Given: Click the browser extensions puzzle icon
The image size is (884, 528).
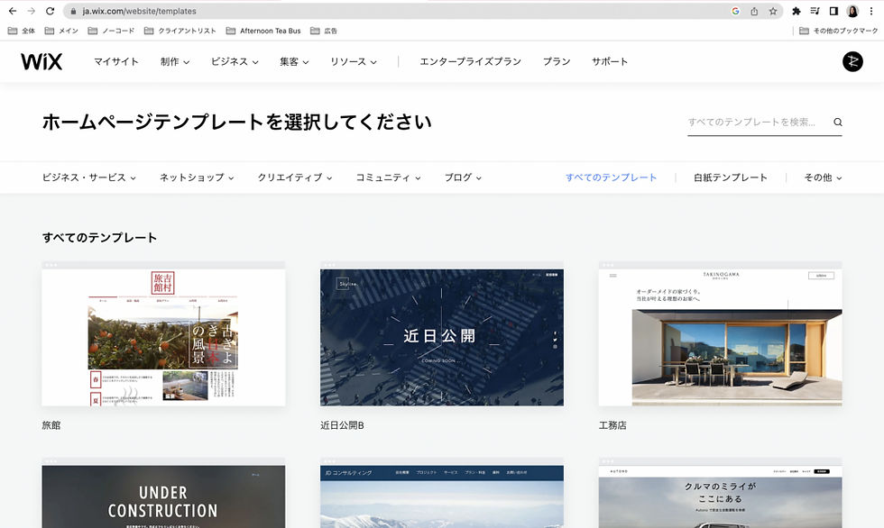Looking at the screenshot, I should pos(797,11).
